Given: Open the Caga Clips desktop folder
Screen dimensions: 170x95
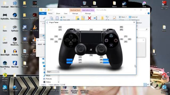Looking at the screenshot, I should pyautogui.click(x=15, y=77).
